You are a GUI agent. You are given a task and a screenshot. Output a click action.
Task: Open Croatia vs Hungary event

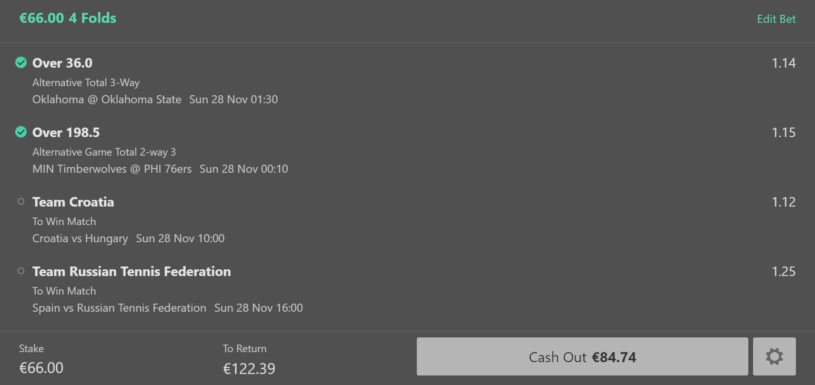pyautogui.click(x=80, y=238)
